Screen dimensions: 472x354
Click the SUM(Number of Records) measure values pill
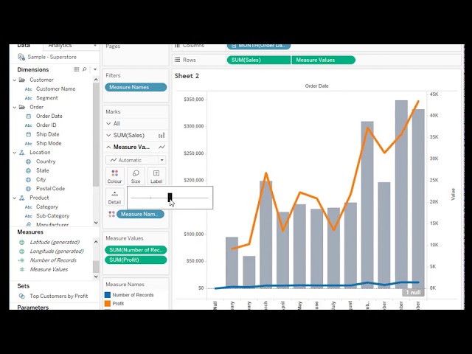[x=136, y=250]
